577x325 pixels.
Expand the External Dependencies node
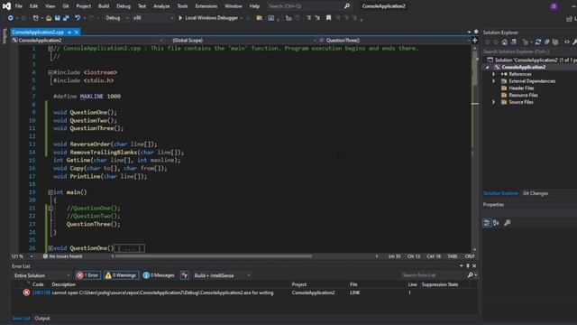[x=494, y=81]
